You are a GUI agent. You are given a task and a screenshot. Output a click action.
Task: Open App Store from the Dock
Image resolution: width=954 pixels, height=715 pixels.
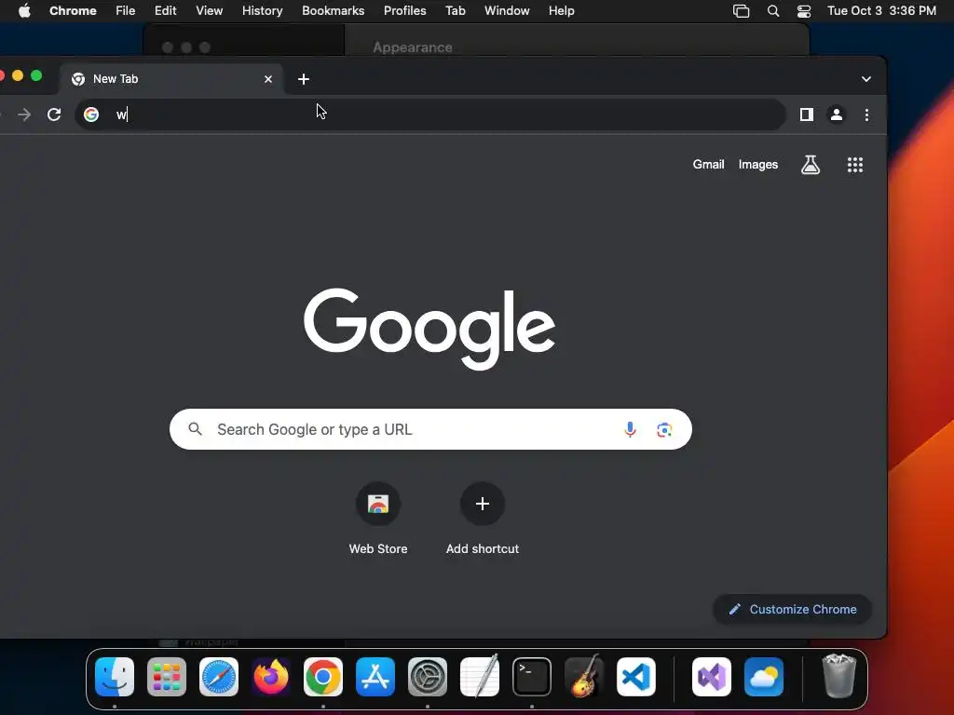(x=375, y=677)
